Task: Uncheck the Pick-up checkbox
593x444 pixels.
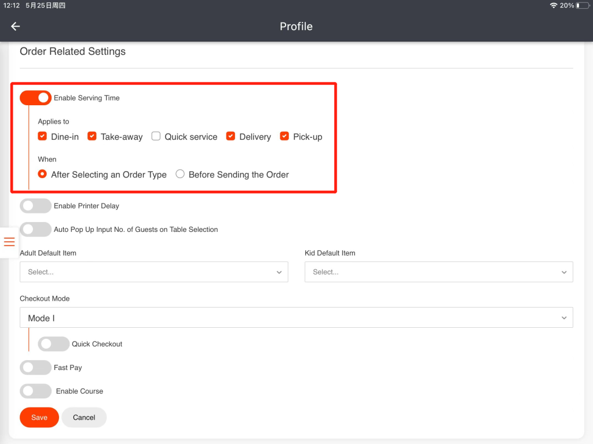Action: click(x=284, y=136)
